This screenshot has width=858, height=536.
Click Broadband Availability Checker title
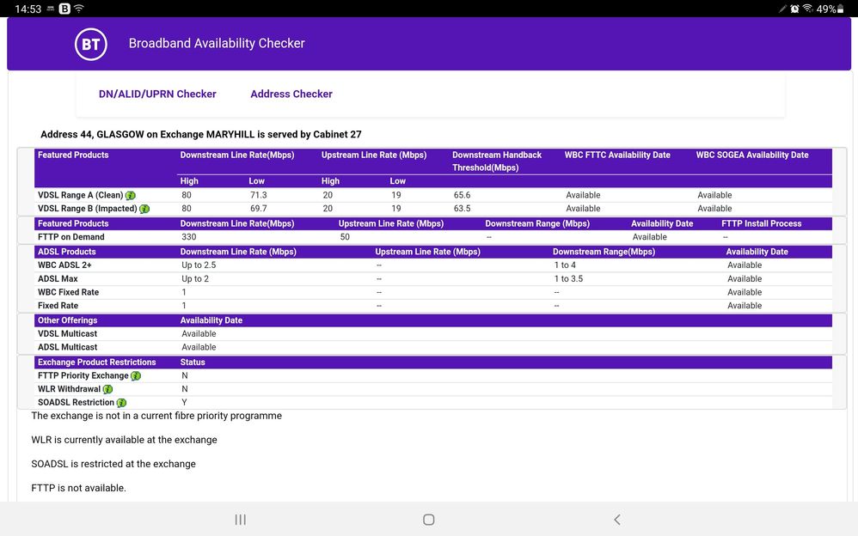click(217, 44)
